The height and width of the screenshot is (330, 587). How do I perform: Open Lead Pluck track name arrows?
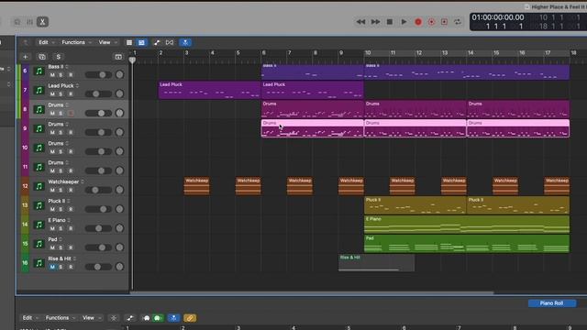pyautogui.click(x=77, y=85)
